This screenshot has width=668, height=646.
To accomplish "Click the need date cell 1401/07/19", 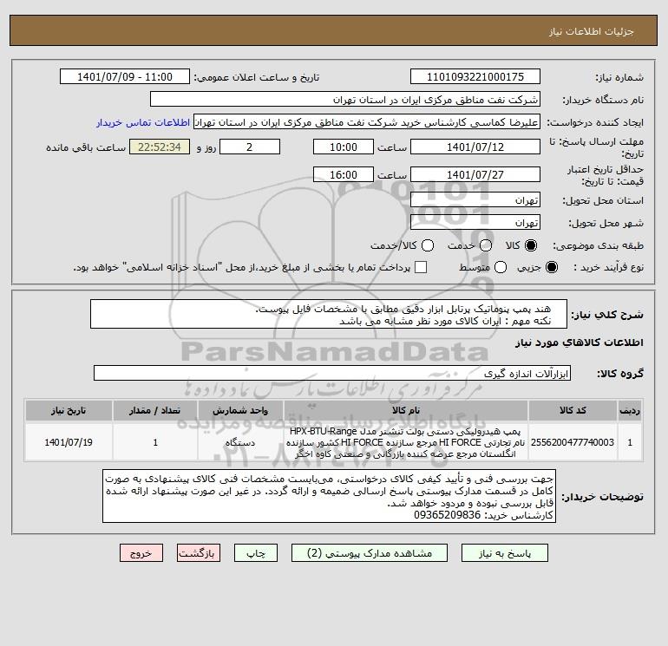I will click(x=69, y=442).
